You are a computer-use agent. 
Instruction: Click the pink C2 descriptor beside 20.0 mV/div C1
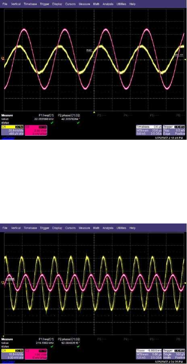[x=35, y=130]
